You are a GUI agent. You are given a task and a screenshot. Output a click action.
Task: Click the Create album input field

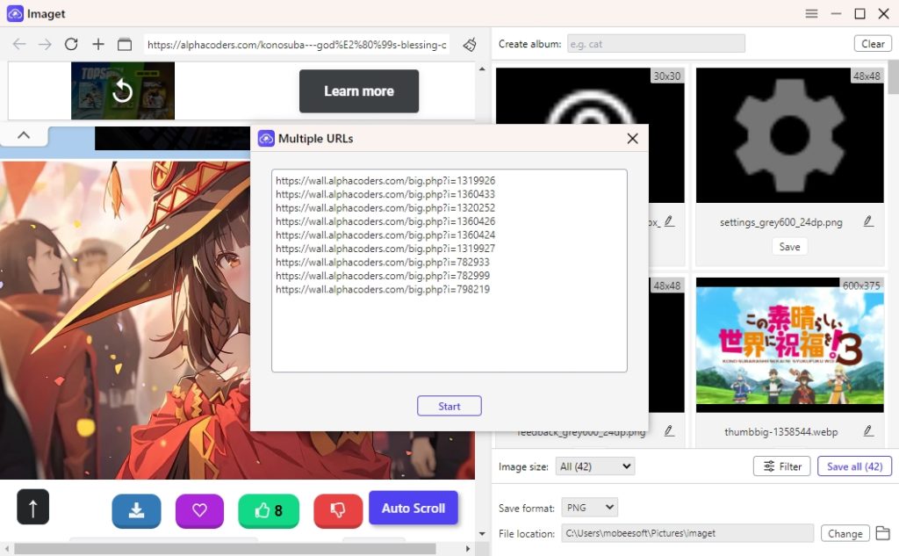[656, 42]
